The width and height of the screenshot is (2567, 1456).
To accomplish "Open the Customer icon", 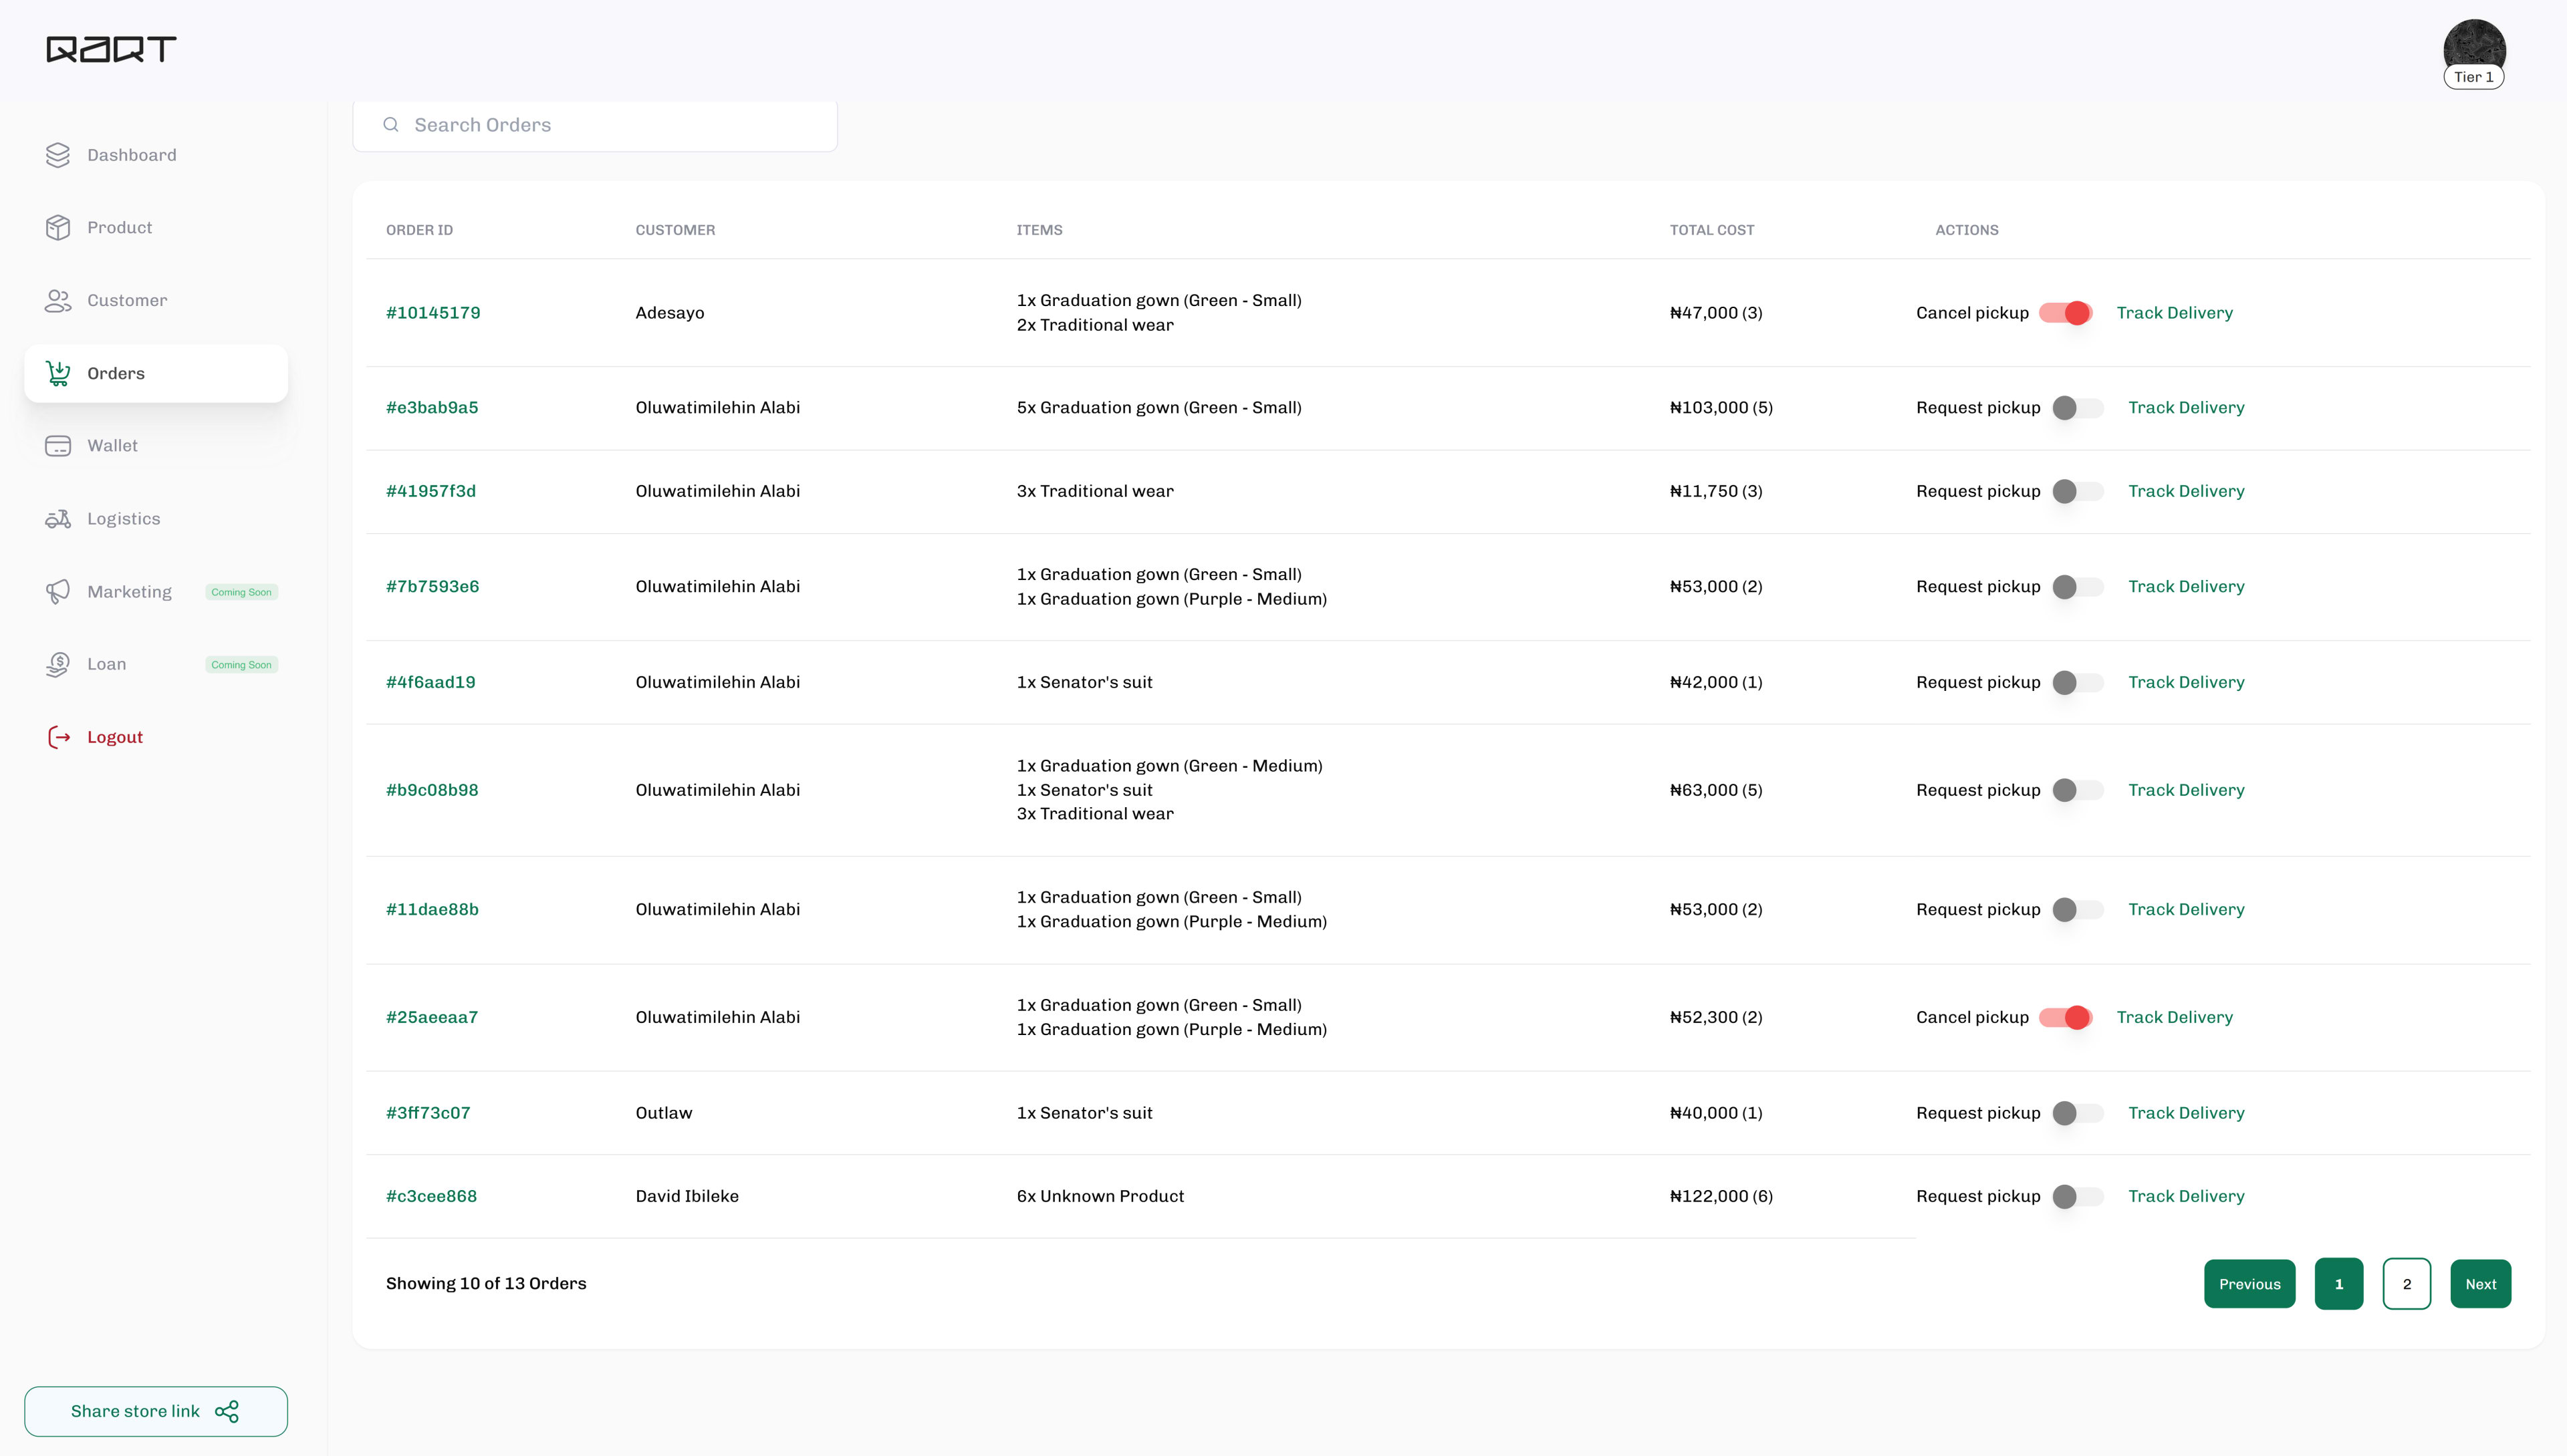I will 57,300.
